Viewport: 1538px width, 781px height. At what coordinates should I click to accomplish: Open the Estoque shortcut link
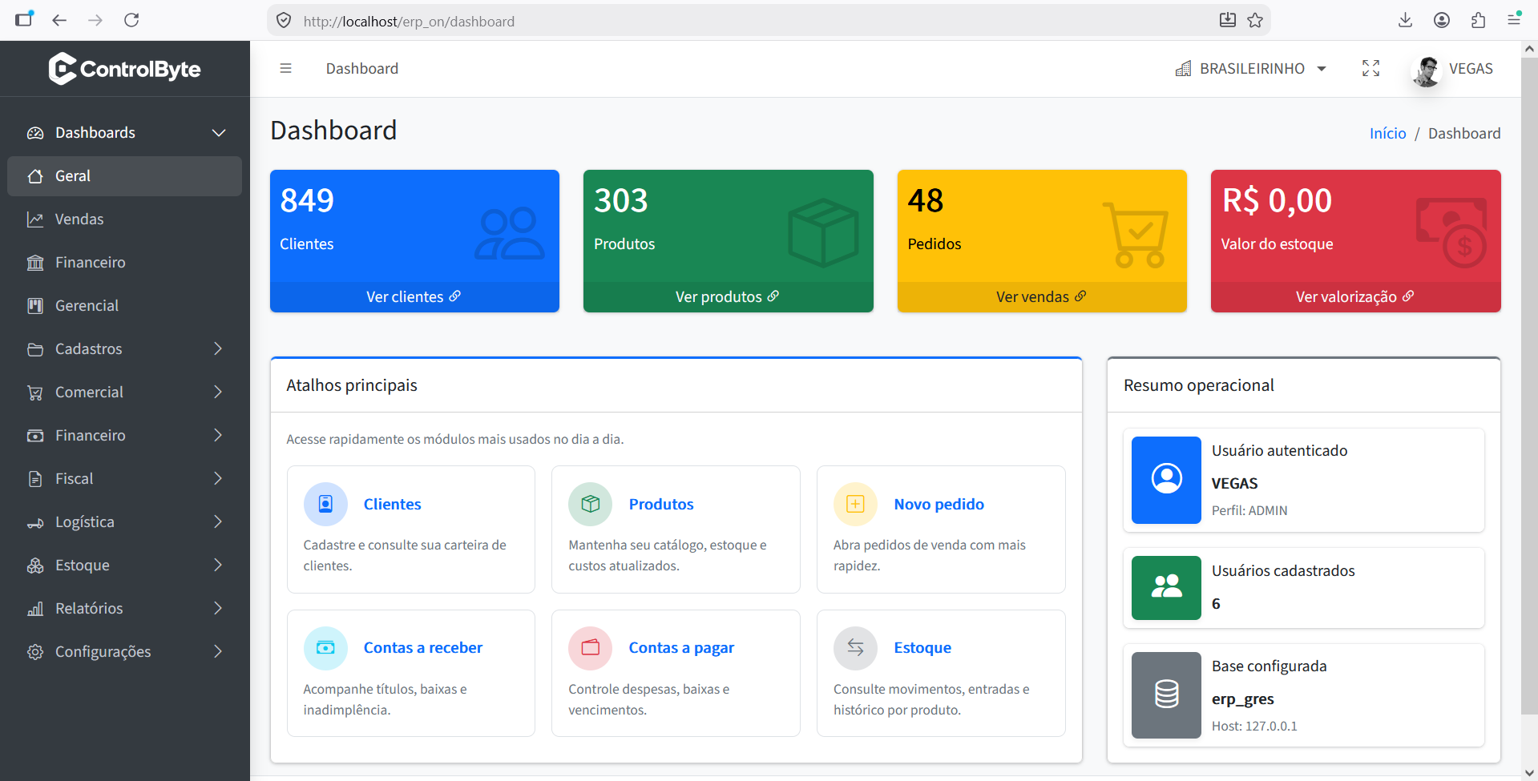[922, 647]
